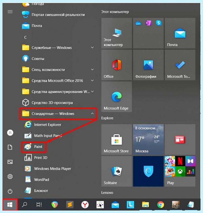This screenshot has height=213, width=203.
Task: Open taskbar search magnifier
Action: tap(24, 205)
